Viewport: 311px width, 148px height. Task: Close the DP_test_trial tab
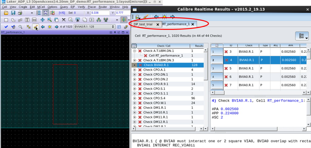(158, 24)
